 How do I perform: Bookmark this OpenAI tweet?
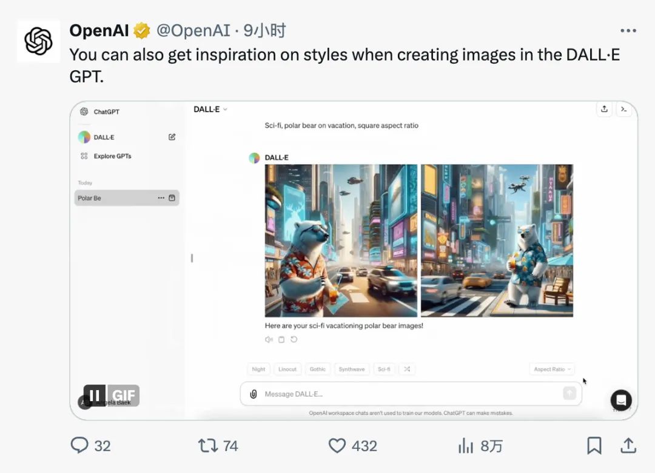[x=594, y=446]
